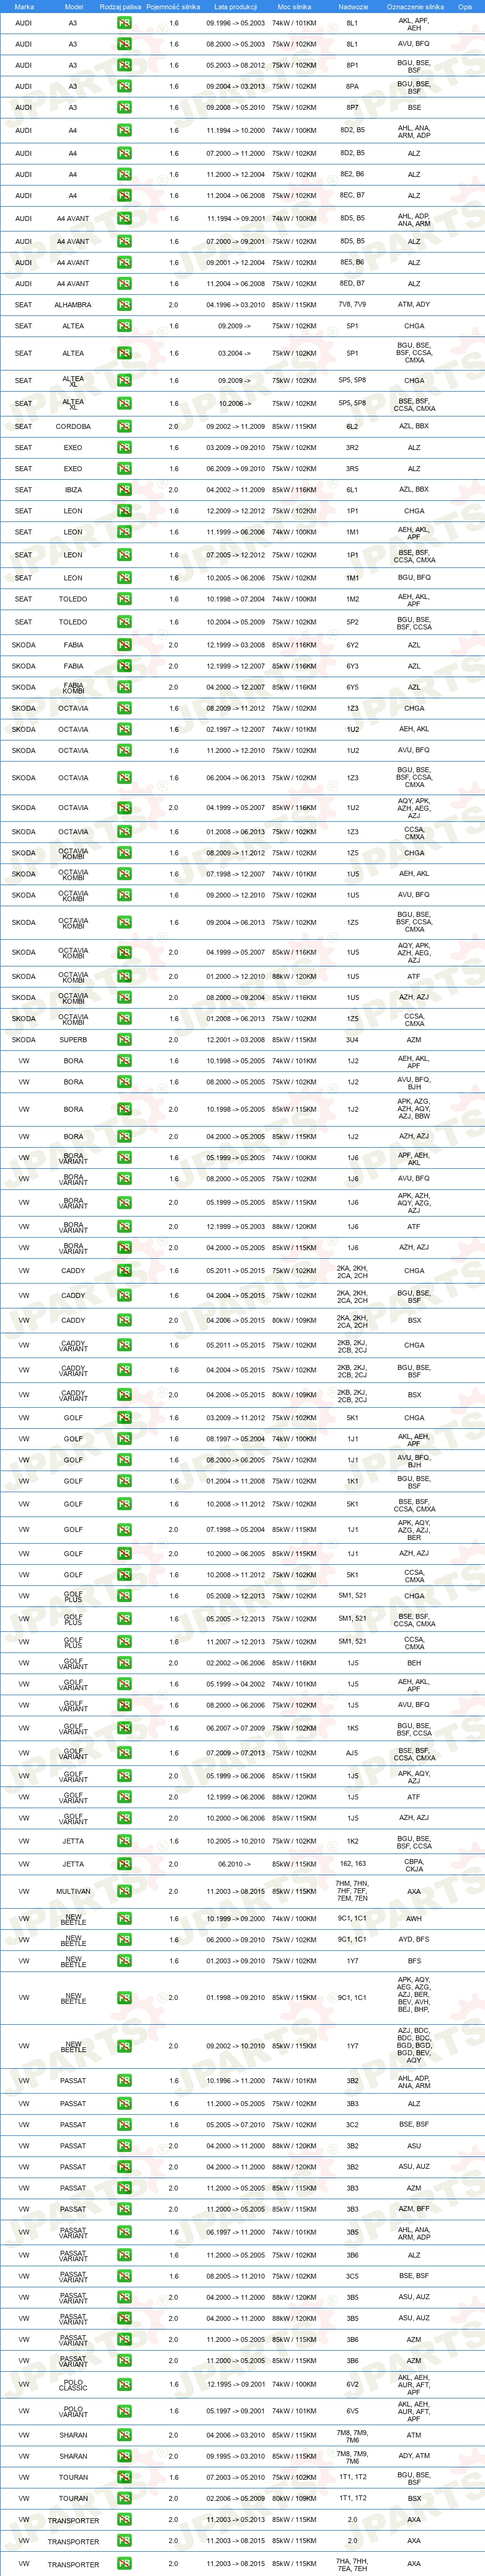Click the fuel icon in Skoda Superb row
Image resolution: width=485 pixels, height=2576 pixels.
tap(124, 1040)
